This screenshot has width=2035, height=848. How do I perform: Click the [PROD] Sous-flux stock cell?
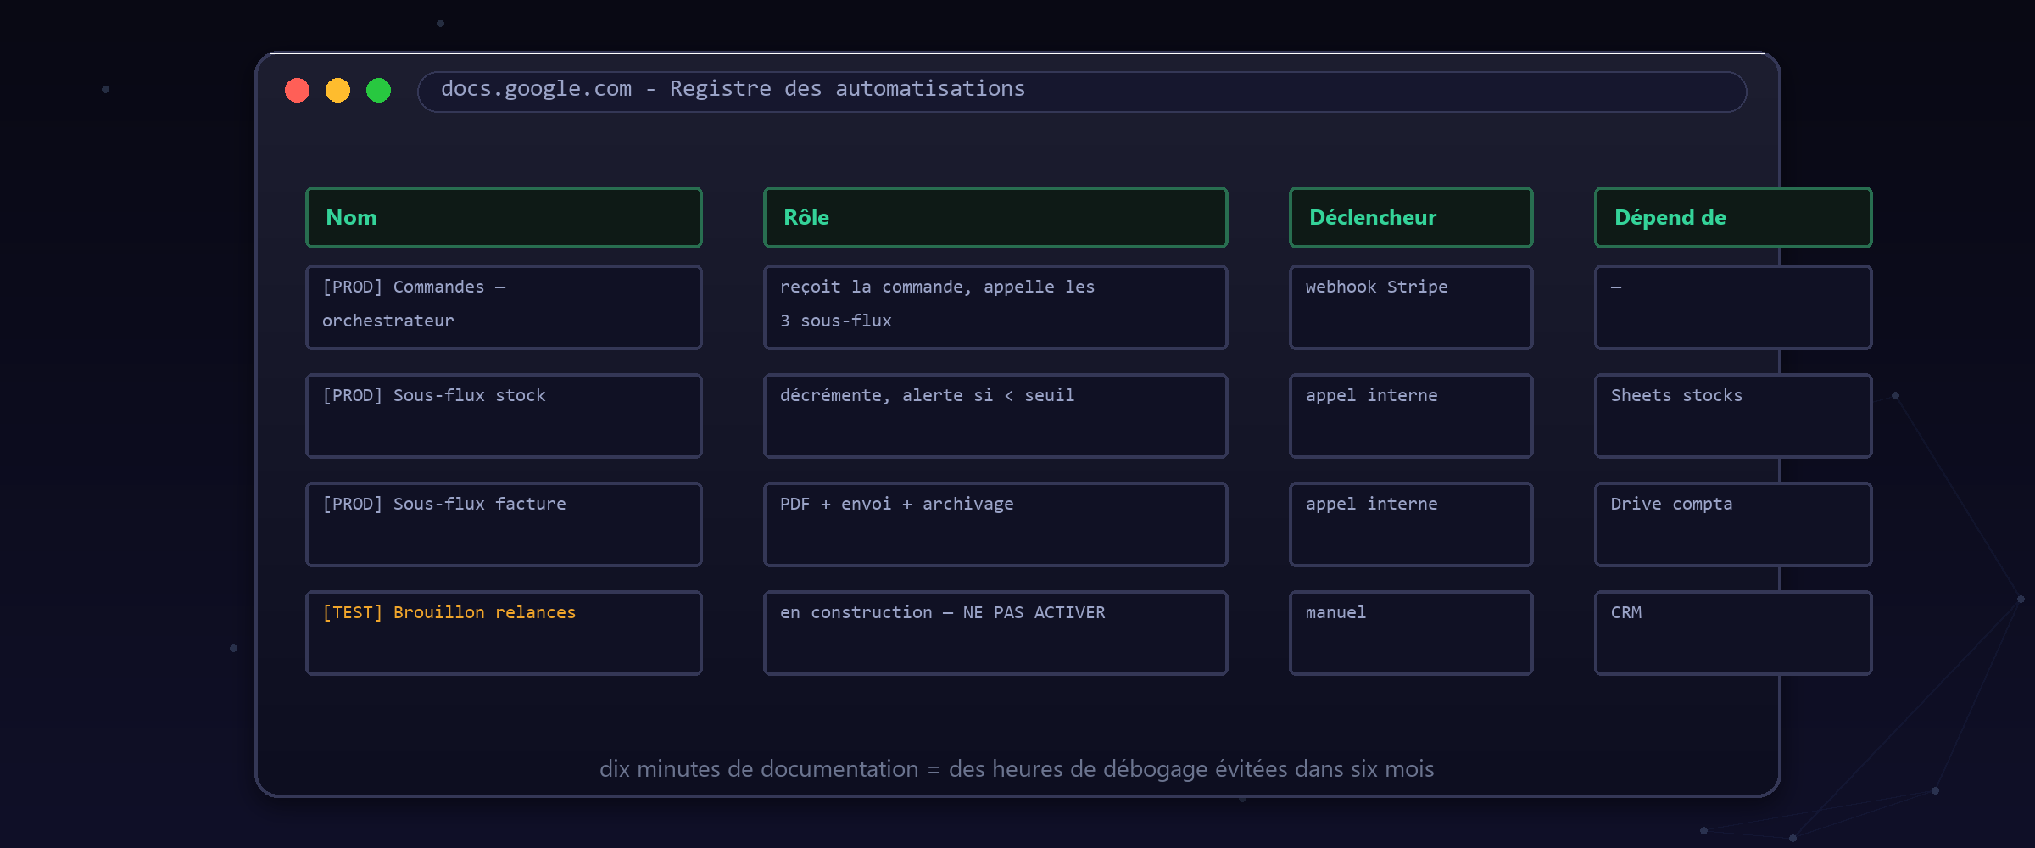(x=504, y=416)
